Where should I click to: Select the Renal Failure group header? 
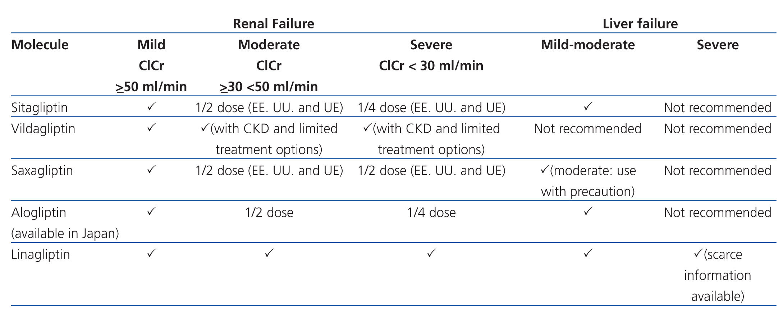(274, 24)
